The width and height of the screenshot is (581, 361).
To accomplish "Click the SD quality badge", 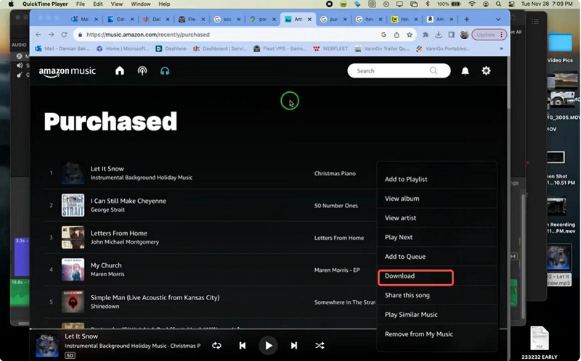I will 70,355.
